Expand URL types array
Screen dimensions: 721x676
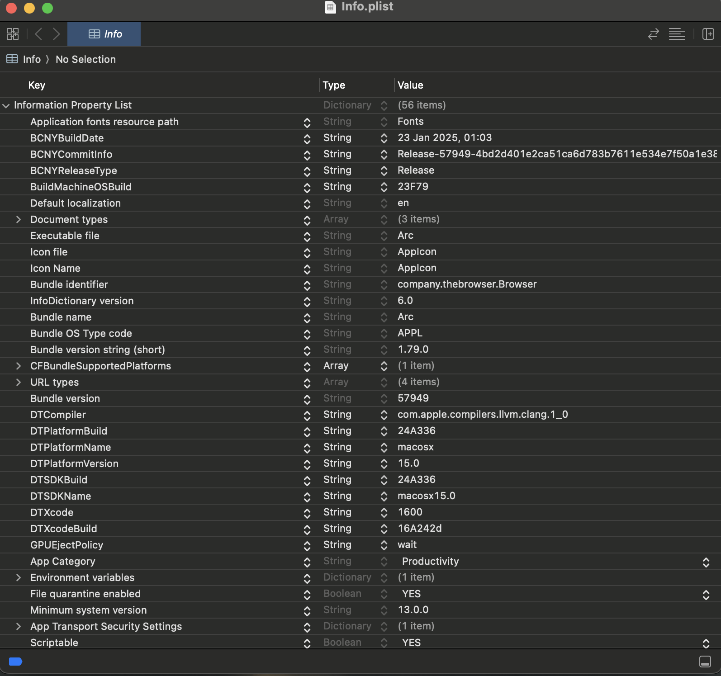(x=18, y=382)
